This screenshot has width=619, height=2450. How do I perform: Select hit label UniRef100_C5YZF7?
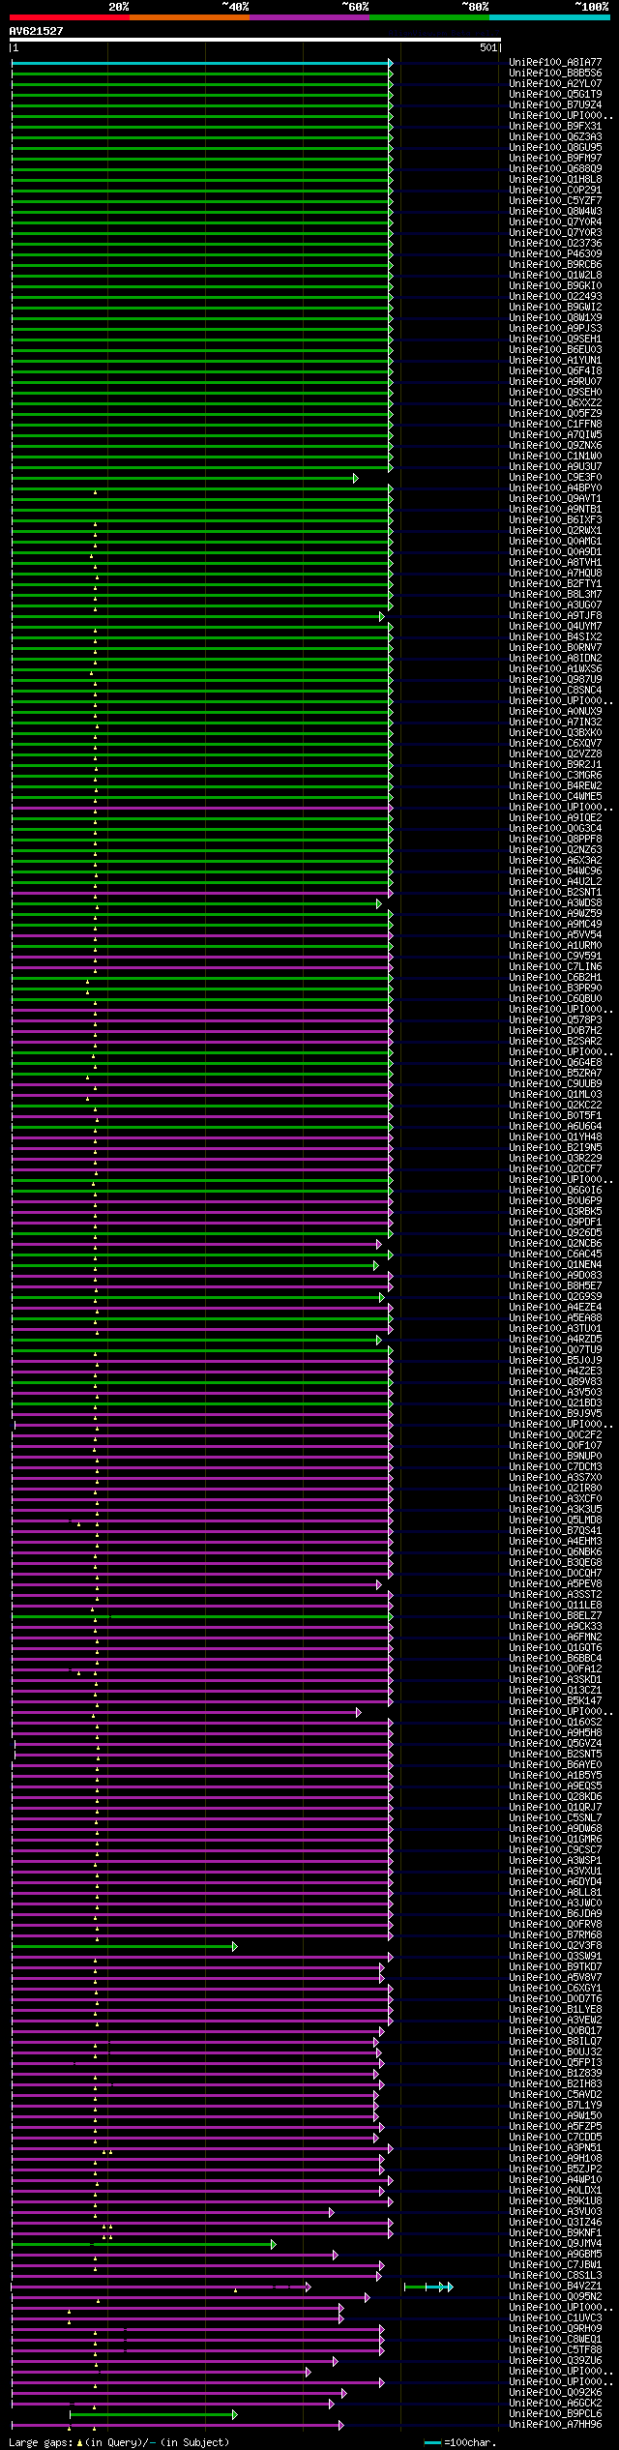(555, 201)
